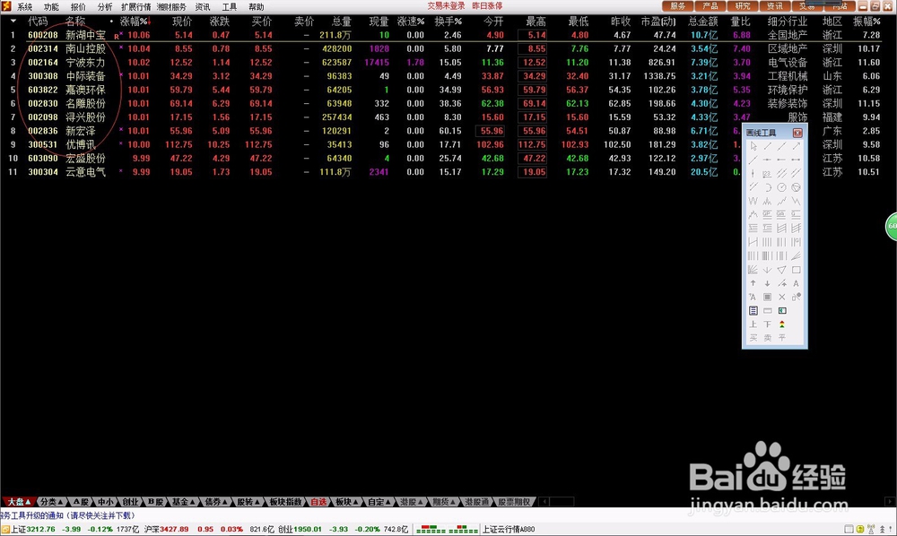Choose the arc drawing tool
This screenshot has height=536, width=897.
click(x=767, y=187)
